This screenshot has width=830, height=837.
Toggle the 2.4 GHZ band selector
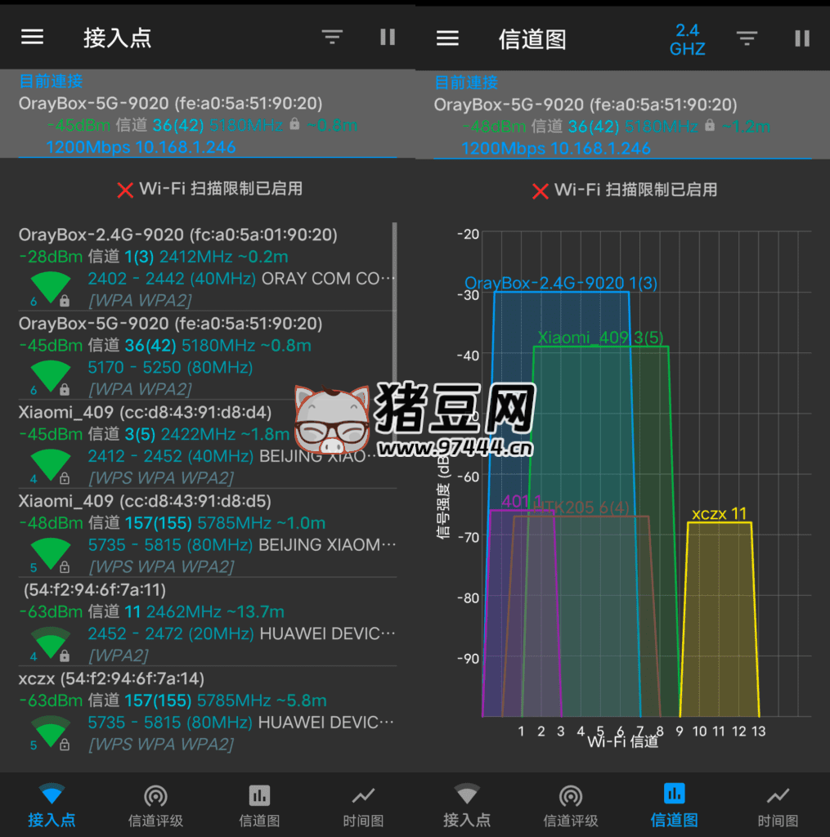tap(688, 39)
